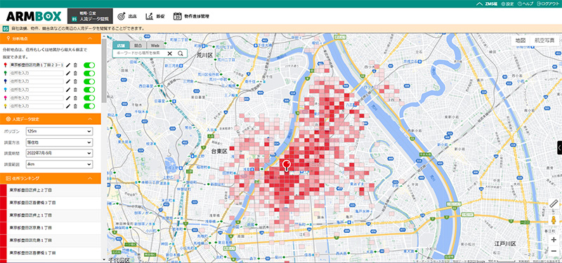Open the 人流データ閲覧 menu tab
Viewport: 562px width, 263px height.
[x=91, y=16]
